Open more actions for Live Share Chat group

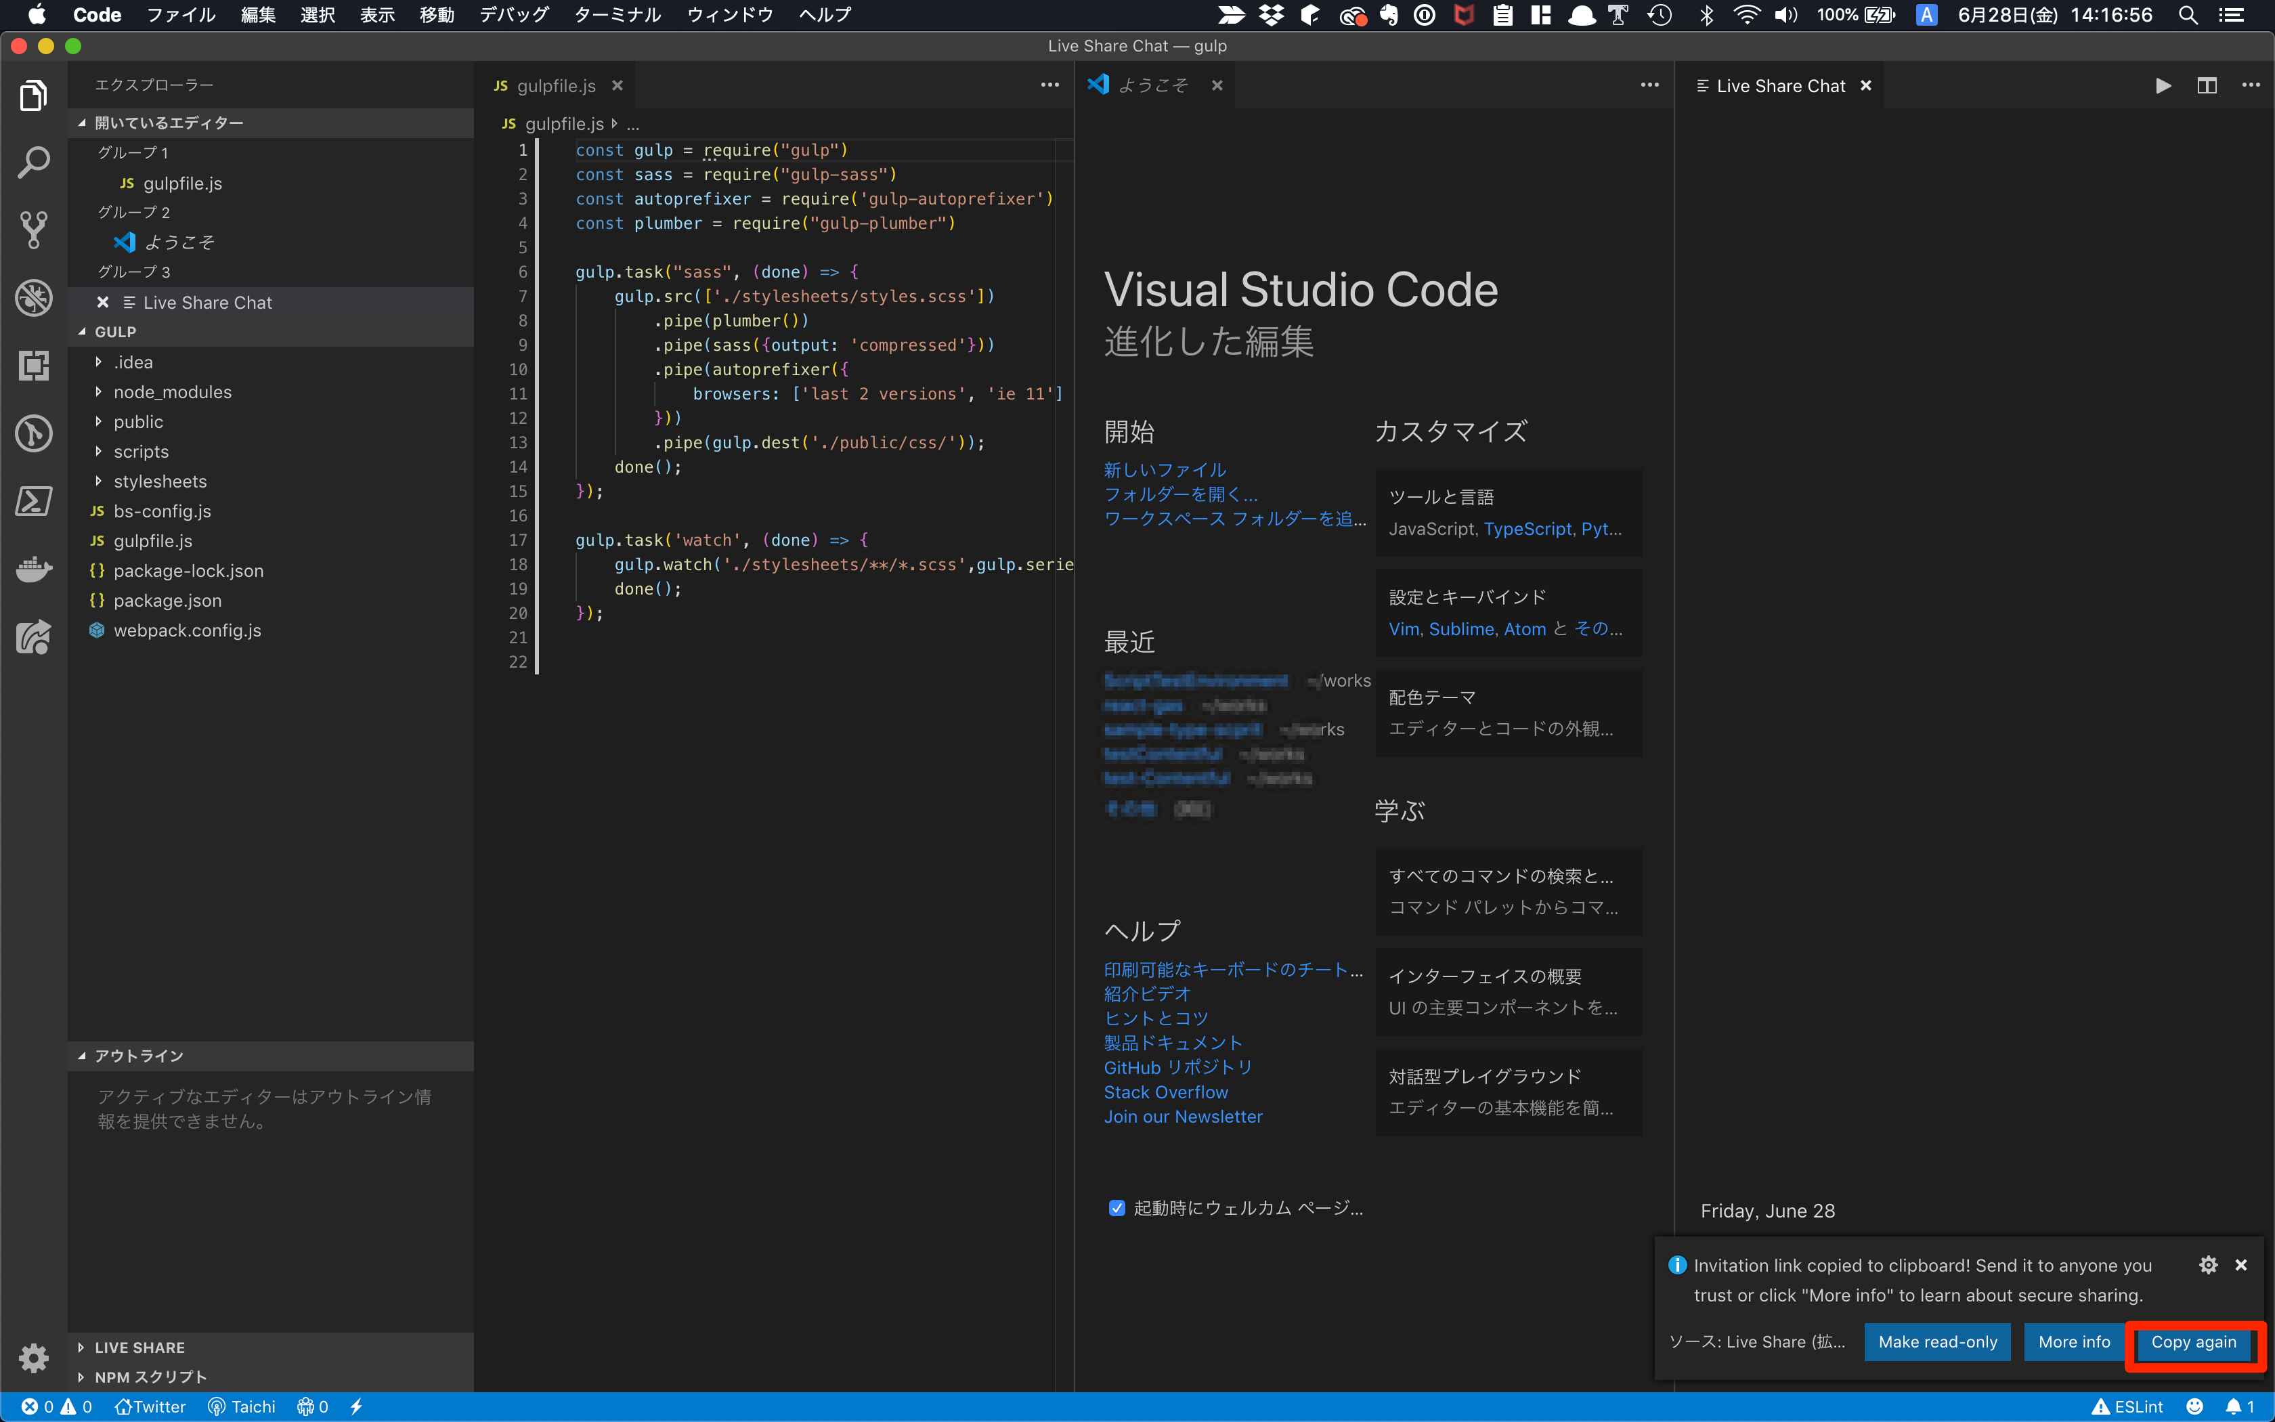coord(2251,85)
